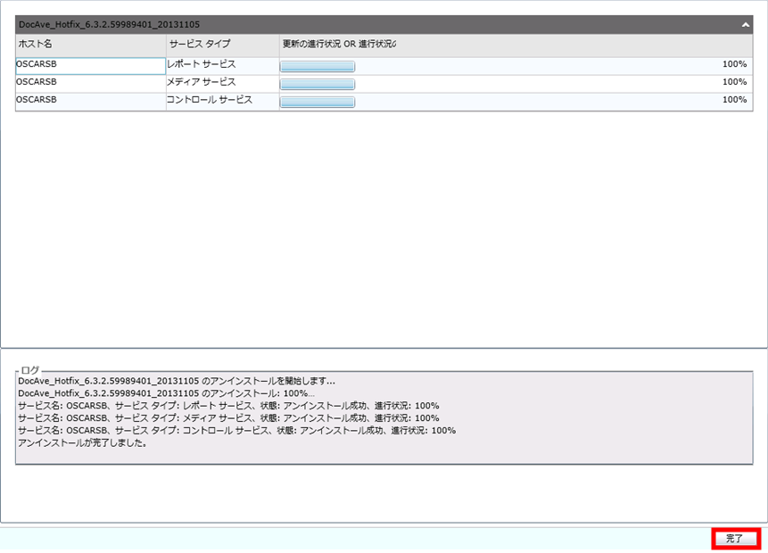768x553 pixels.
Task: Click 100% value in コントロール サービス row
Action: tap(735, 99)
